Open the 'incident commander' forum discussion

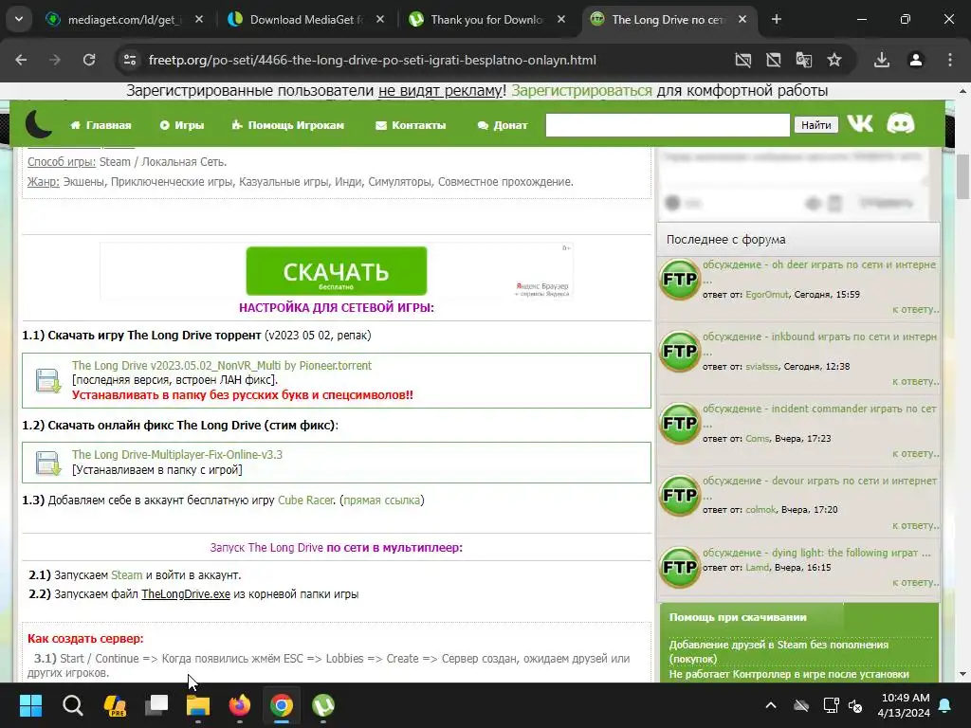(818, 409)
